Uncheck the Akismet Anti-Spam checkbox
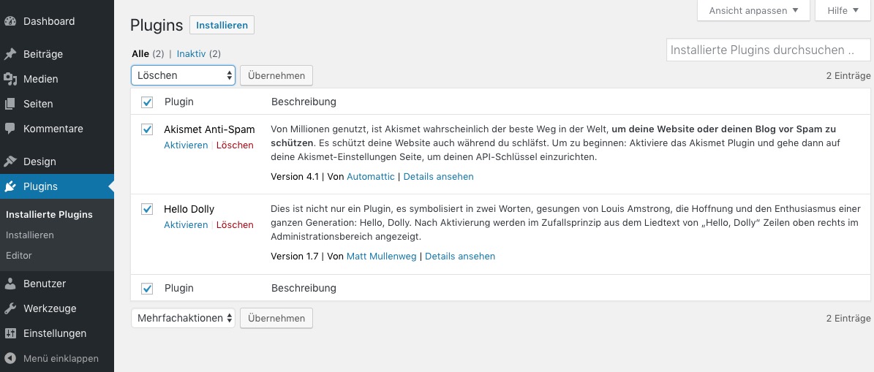 147,129
